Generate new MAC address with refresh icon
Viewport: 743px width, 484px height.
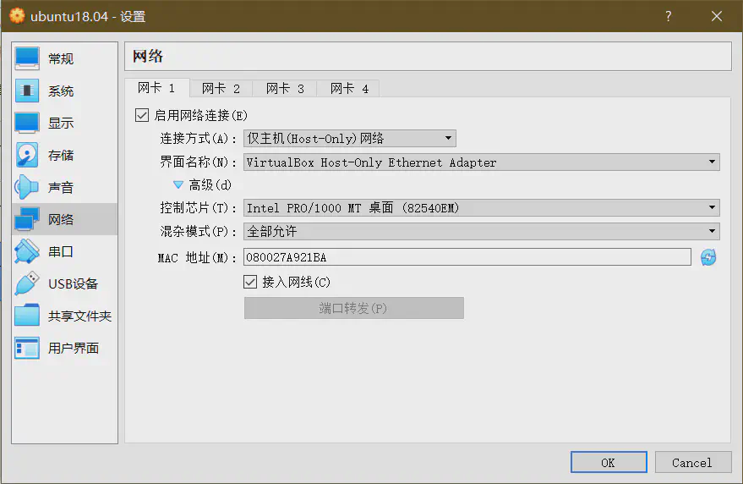[x=708, y=257]
